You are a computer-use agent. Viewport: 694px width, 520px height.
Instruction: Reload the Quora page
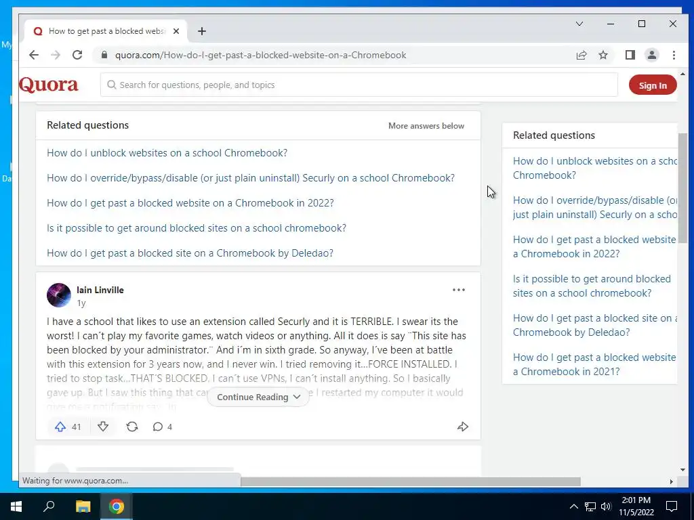[77, 55]
